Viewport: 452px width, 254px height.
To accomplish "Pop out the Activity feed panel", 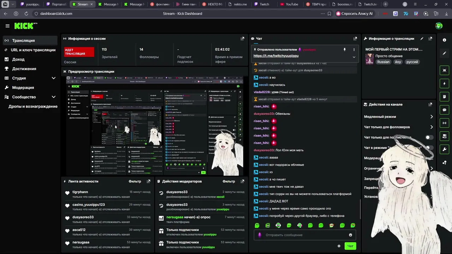I will coord(148,181).
